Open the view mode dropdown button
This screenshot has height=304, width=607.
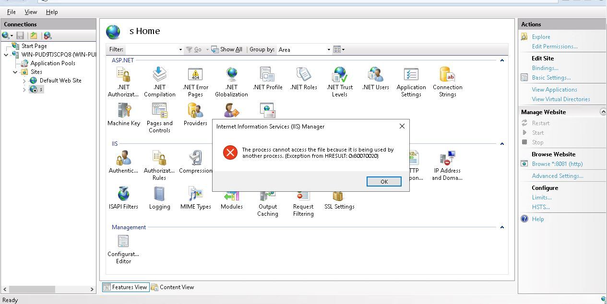tap(339, 49)
